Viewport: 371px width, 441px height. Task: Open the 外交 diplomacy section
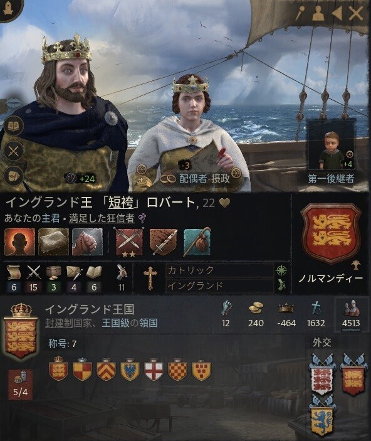(322, 343)
